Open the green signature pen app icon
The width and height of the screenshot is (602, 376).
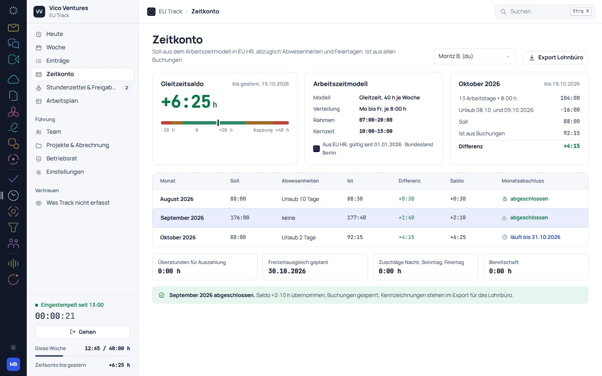coord(13,127)
